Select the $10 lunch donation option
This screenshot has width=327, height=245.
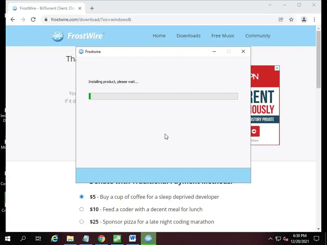(x=81, y=209)
